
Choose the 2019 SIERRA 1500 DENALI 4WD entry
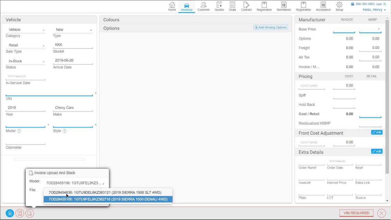(108, 199)
